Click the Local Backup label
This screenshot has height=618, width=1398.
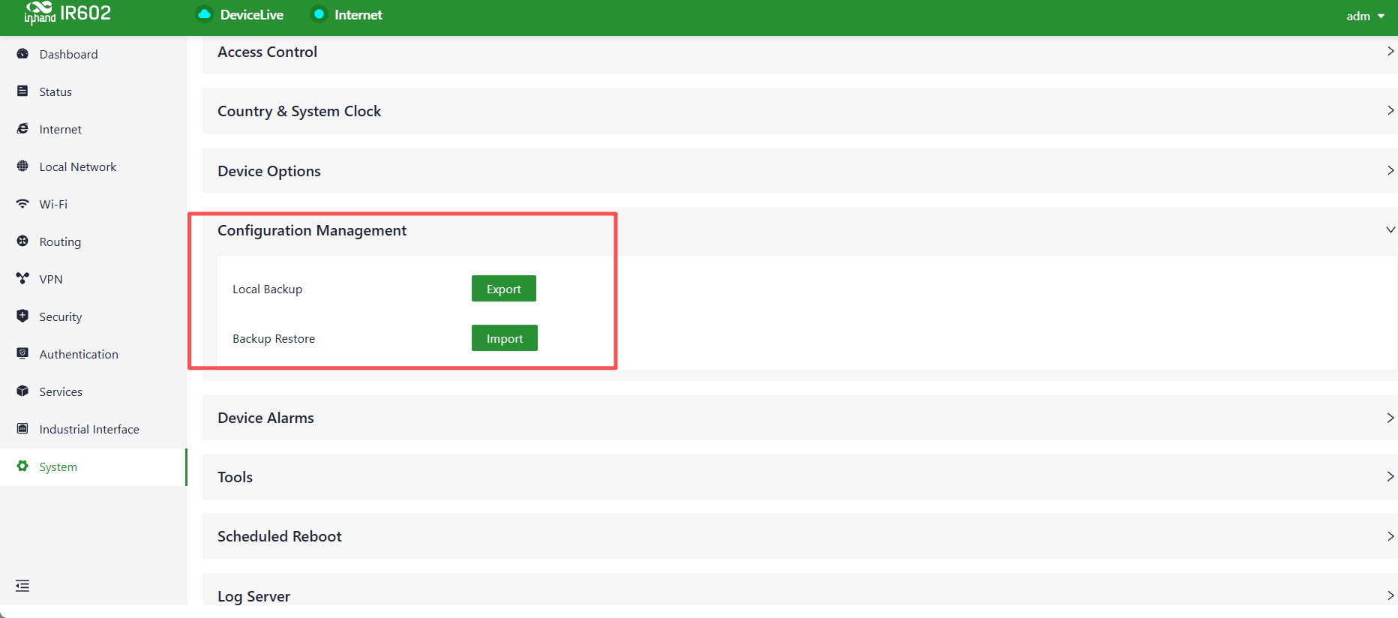(267, 289)
